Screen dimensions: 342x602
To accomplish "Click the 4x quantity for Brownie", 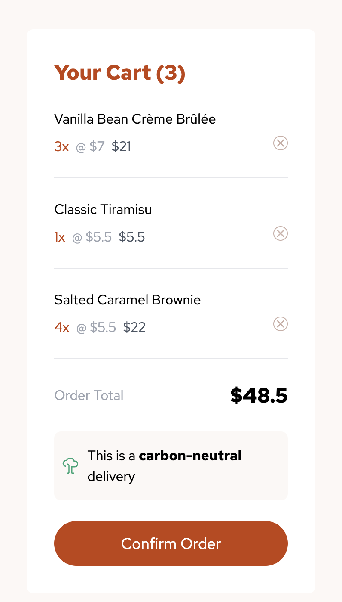I will 62,328.
